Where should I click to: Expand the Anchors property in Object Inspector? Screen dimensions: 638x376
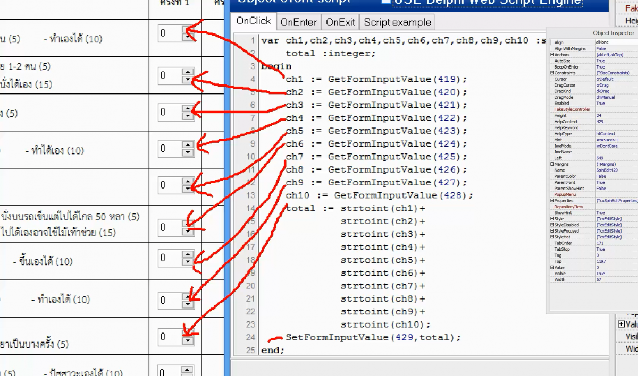(x=552, y=55)
